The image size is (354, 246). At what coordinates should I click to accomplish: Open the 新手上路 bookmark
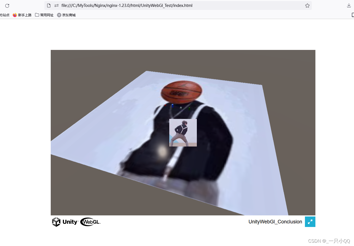(22, 15)
